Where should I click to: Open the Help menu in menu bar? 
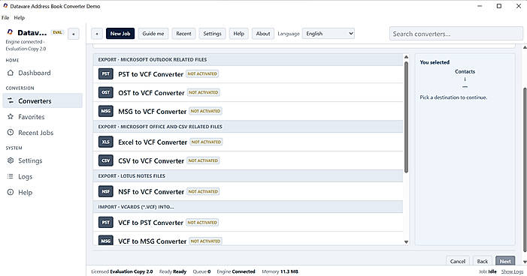coord(19,18)
